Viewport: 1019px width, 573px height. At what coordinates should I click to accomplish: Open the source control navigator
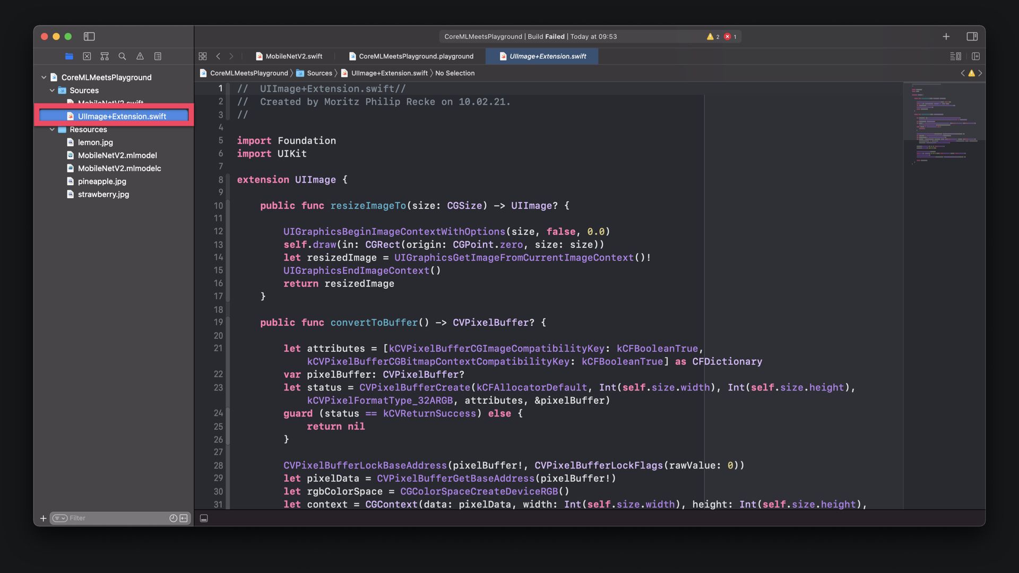87,56
